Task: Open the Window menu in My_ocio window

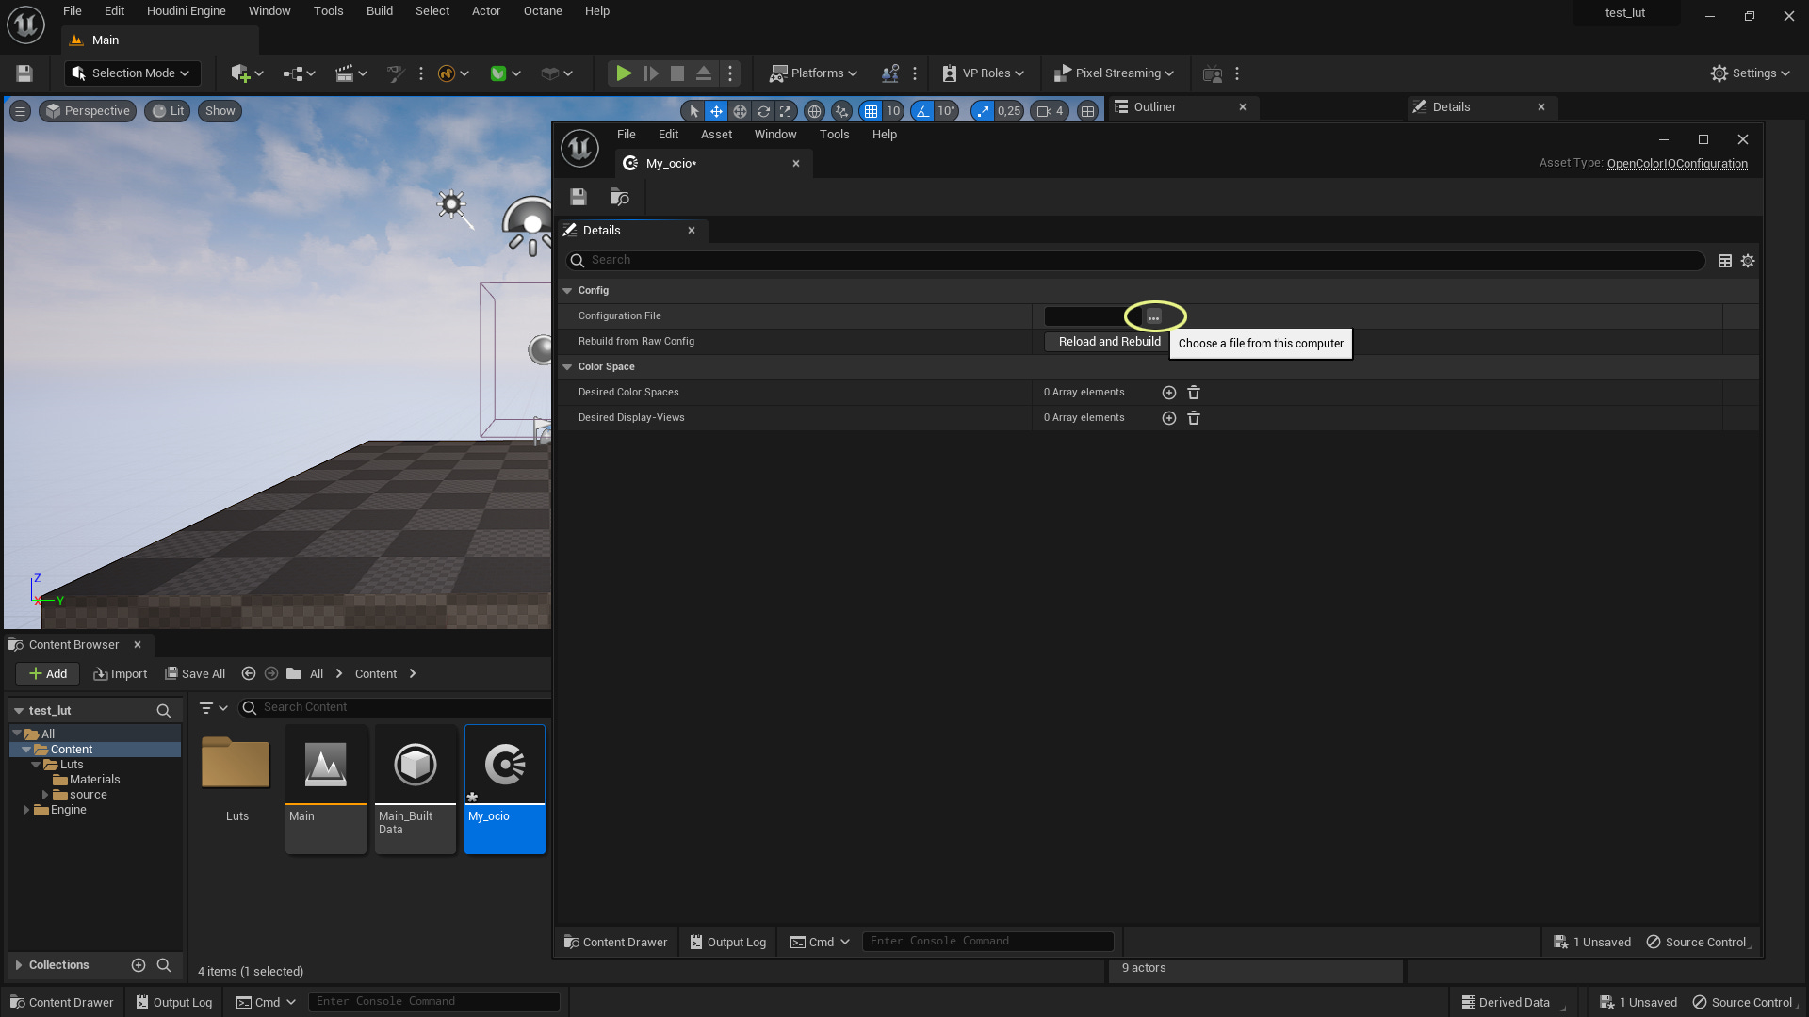Action: [775, 135]
